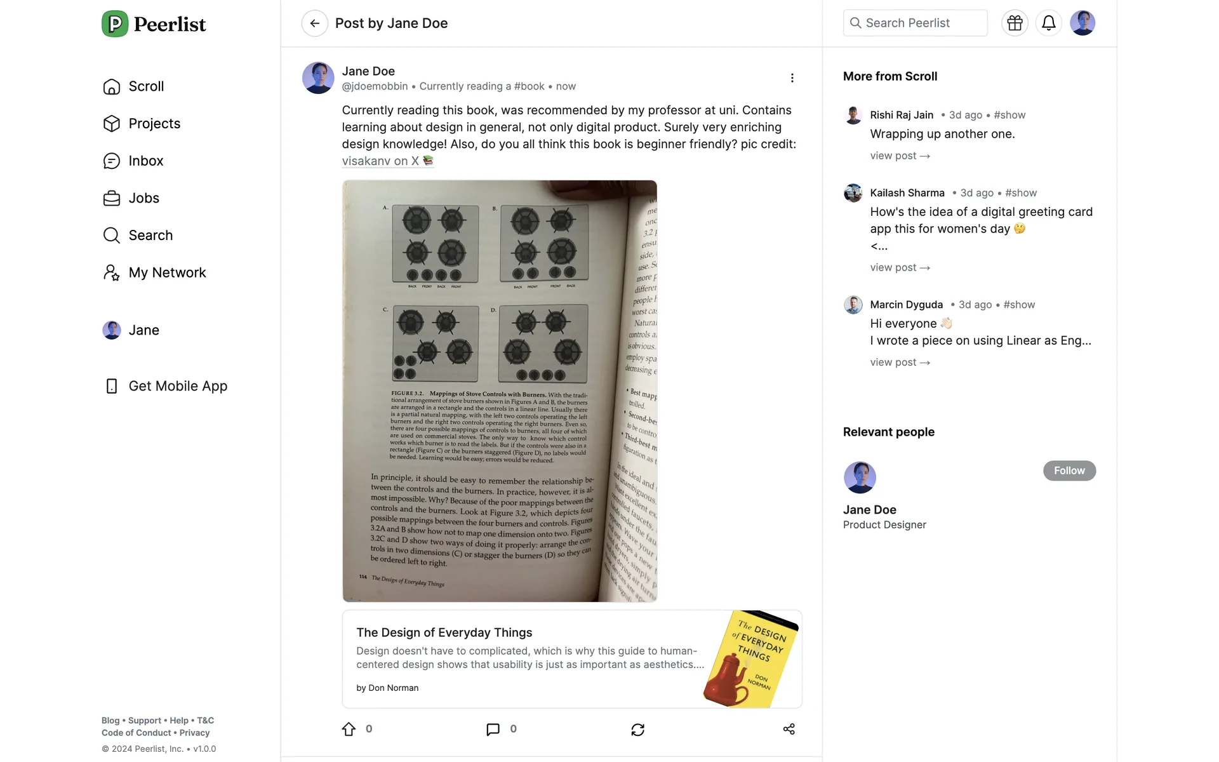The height and width of the screenshot is (762, 1219).
Task: Open the book page photo
Action: (500, 391)
